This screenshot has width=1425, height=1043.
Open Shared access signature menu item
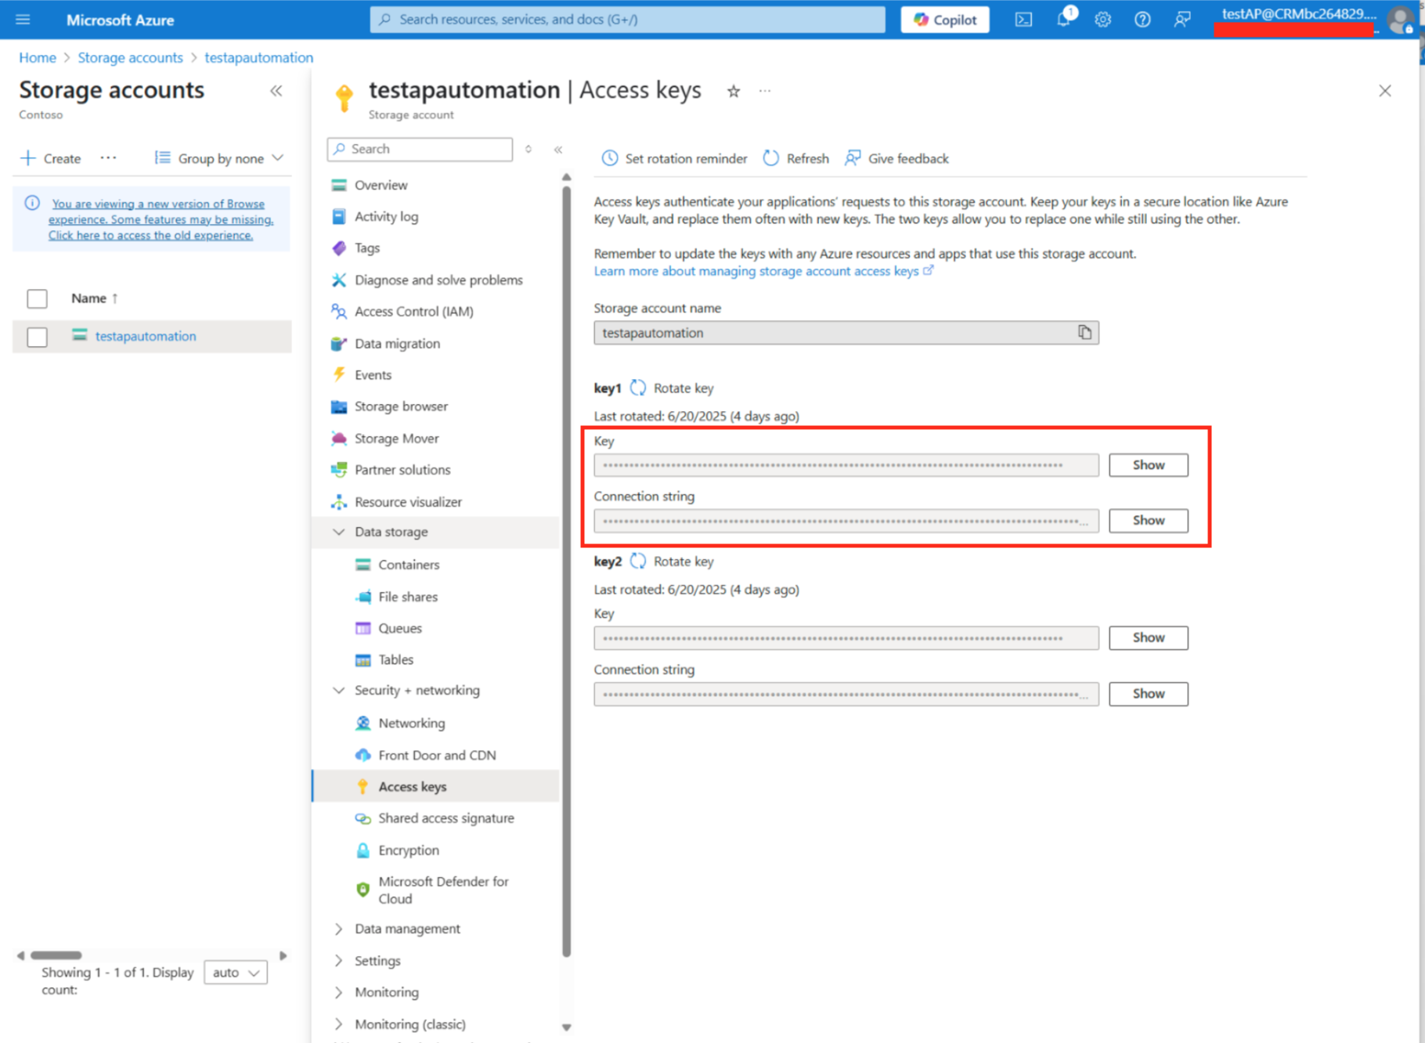pos(446,818)
